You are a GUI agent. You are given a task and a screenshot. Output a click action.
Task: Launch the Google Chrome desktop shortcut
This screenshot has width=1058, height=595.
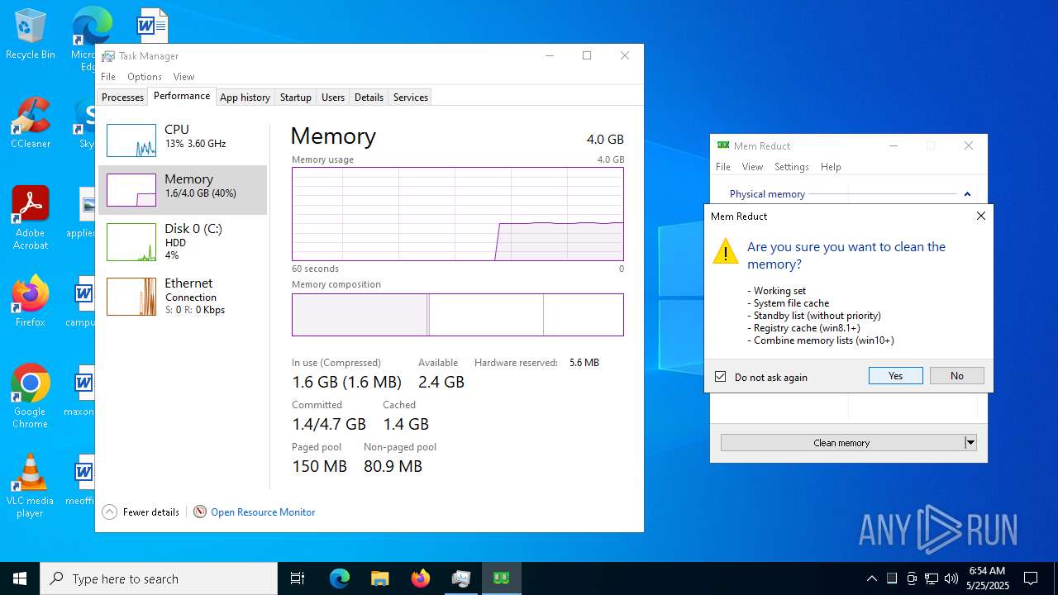[x=31, y=397]
